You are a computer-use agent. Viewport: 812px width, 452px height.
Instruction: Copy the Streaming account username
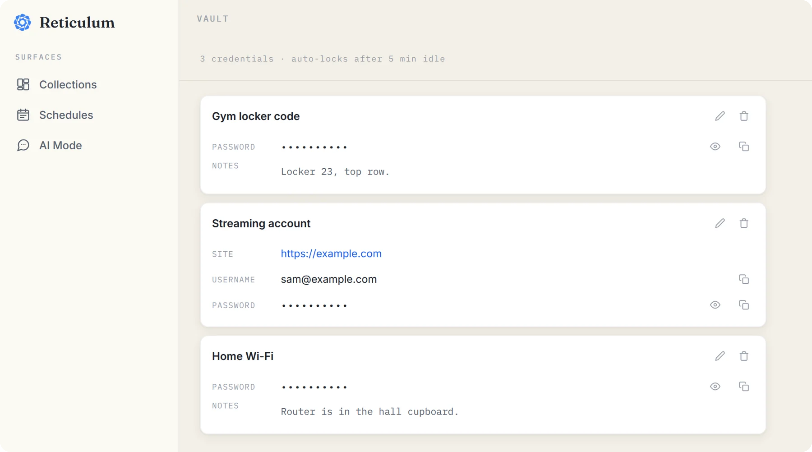coord(744,279)
